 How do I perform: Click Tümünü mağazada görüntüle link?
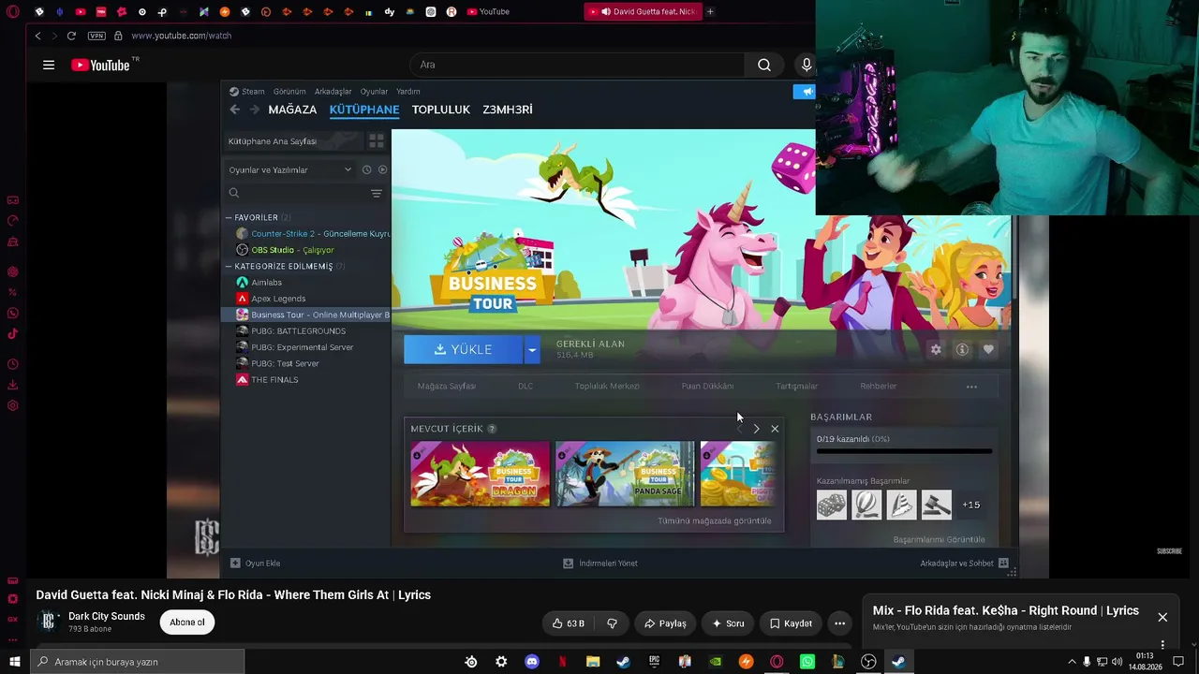click(x=715, y=520)
